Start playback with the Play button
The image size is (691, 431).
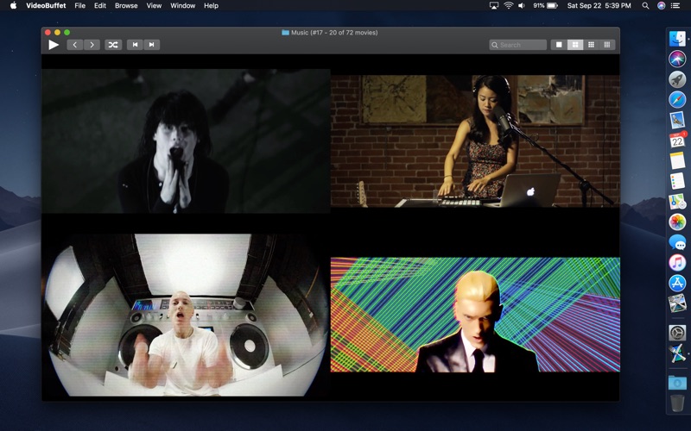[54, 45]
